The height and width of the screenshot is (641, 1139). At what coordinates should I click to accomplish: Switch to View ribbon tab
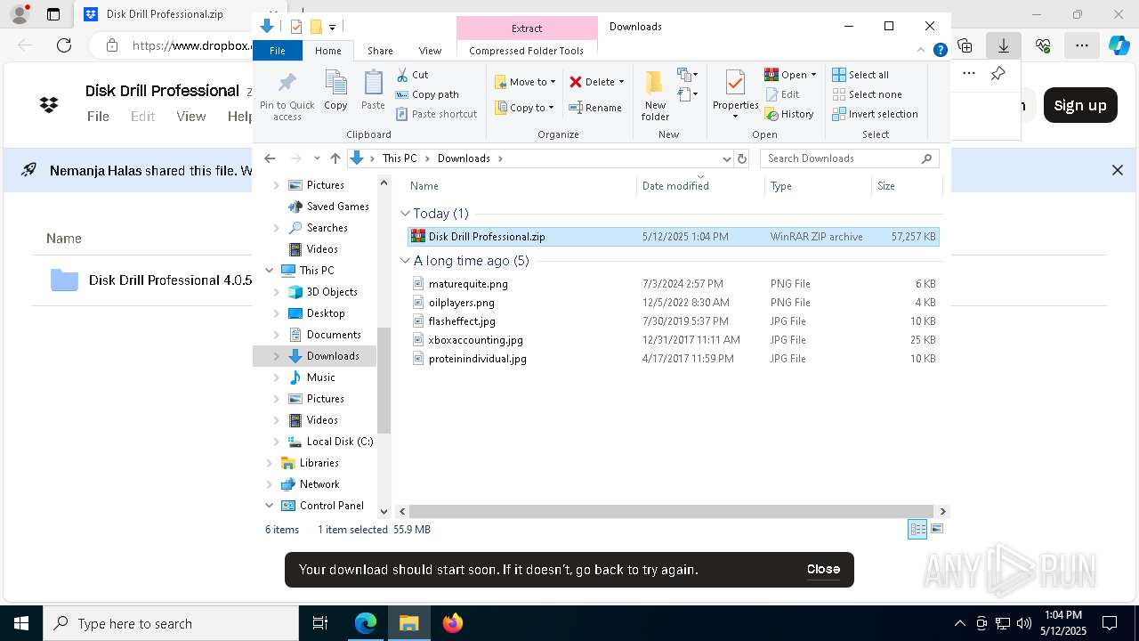click(x=430, y=51)
